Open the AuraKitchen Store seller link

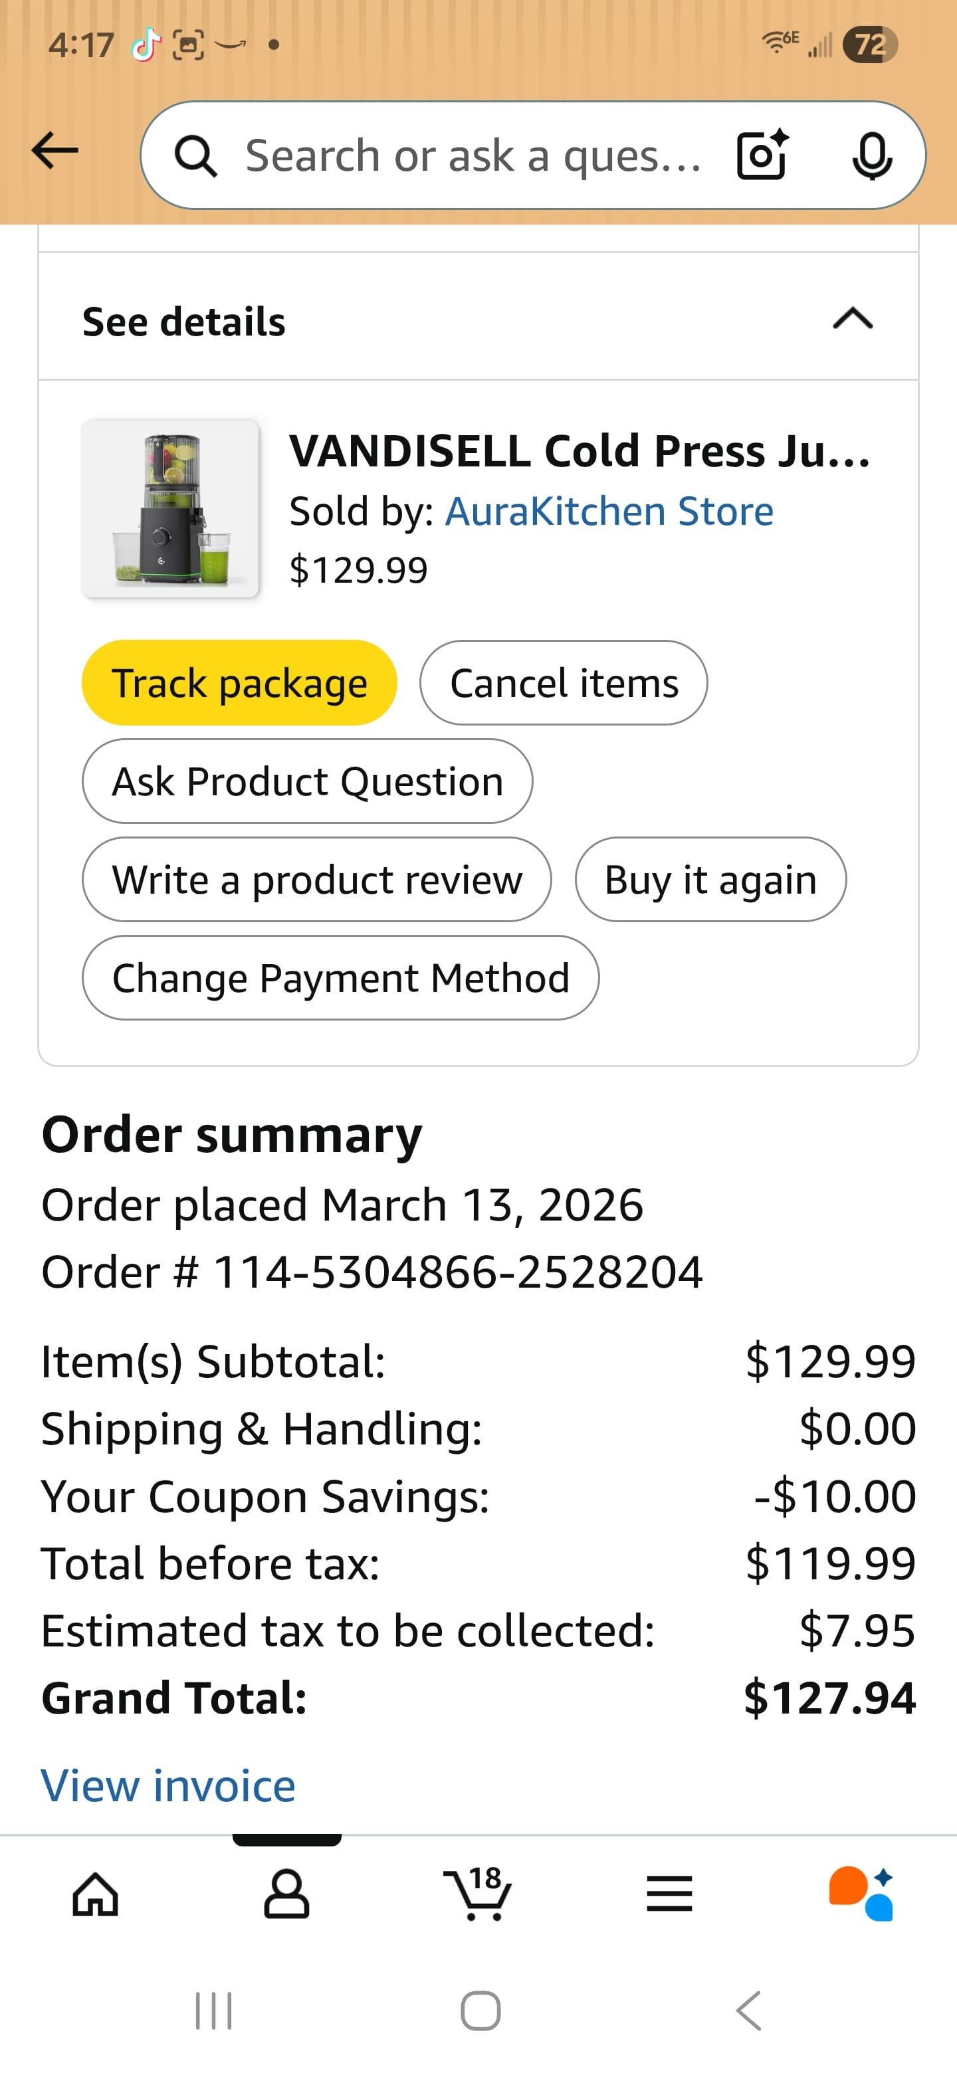click(609, 511)
